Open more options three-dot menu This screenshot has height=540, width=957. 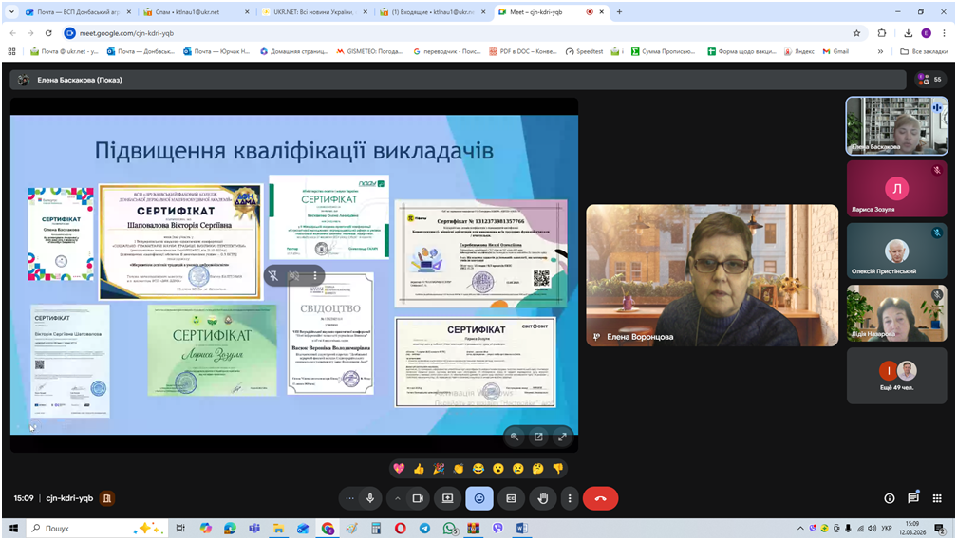[570, 498]
